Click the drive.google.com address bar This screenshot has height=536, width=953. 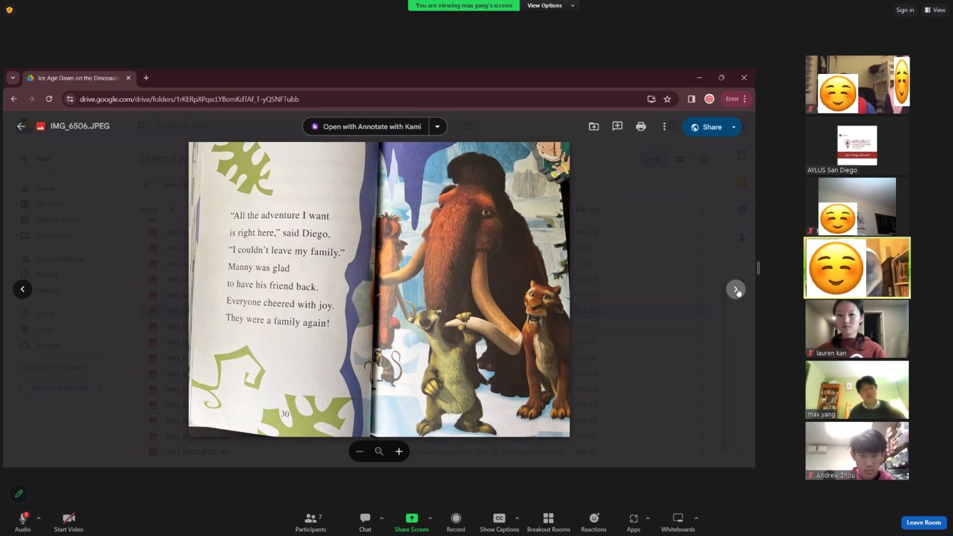click(354, 99)
